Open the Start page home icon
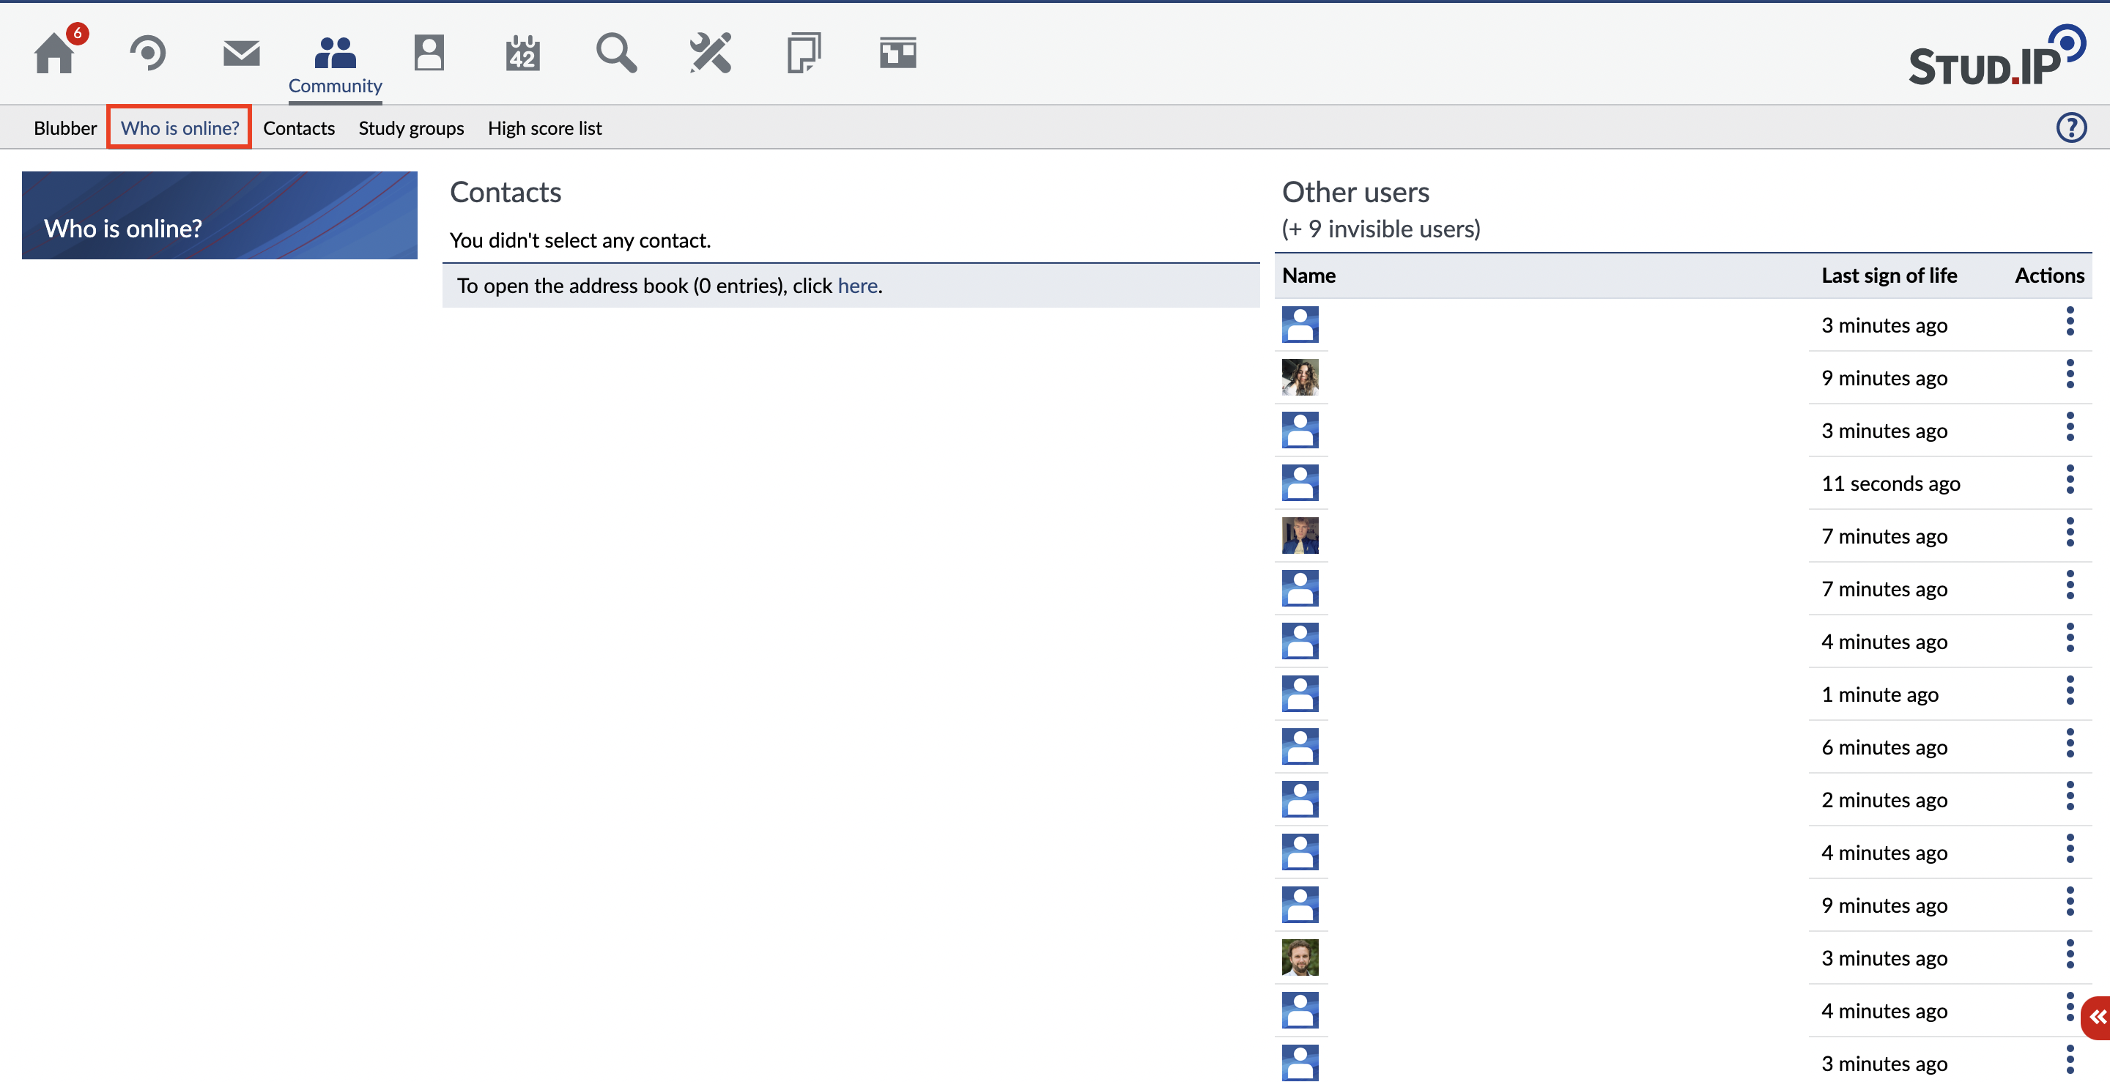The image size is (2110, 1082). (x=55, y=54)
